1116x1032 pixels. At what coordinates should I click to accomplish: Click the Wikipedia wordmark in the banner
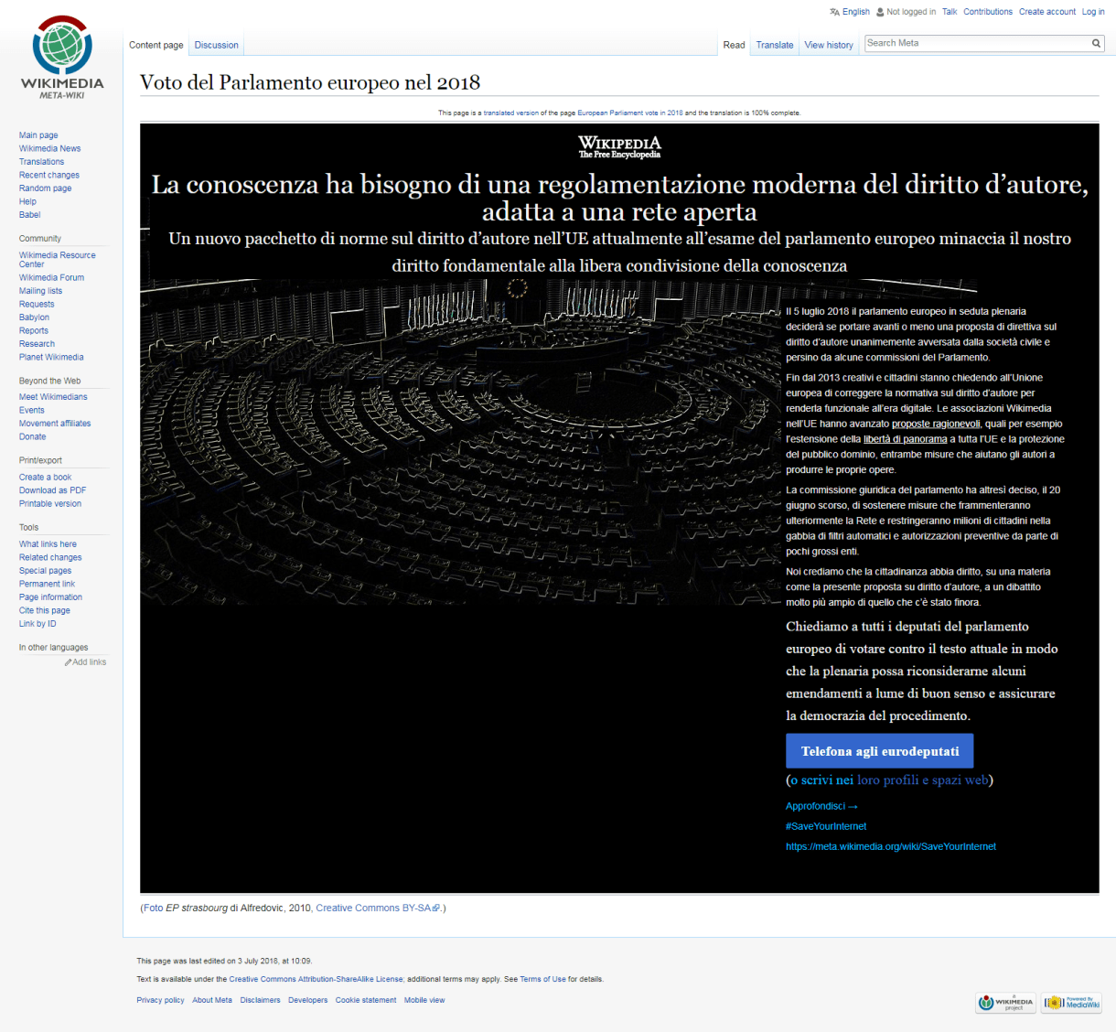click(619, 146)
